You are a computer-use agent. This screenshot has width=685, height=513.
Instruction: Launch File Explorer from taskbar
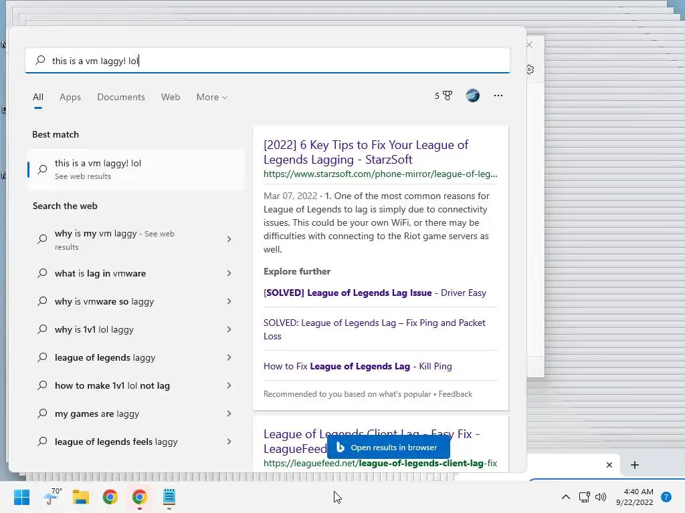tap(81, 497)
